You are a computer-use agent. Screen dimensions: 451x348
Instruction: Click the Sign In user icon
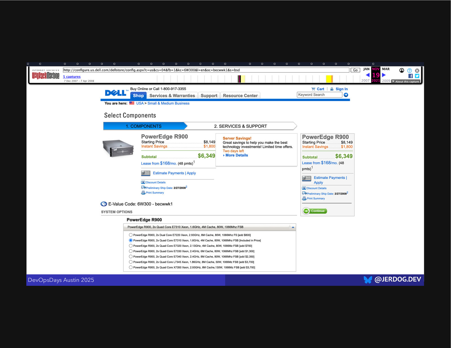(332, 89)
